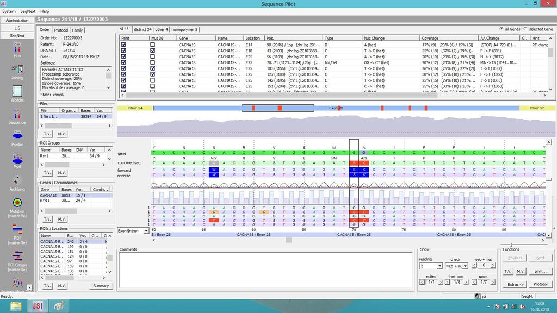Open the Extras -> button

[x=515, y=284]
